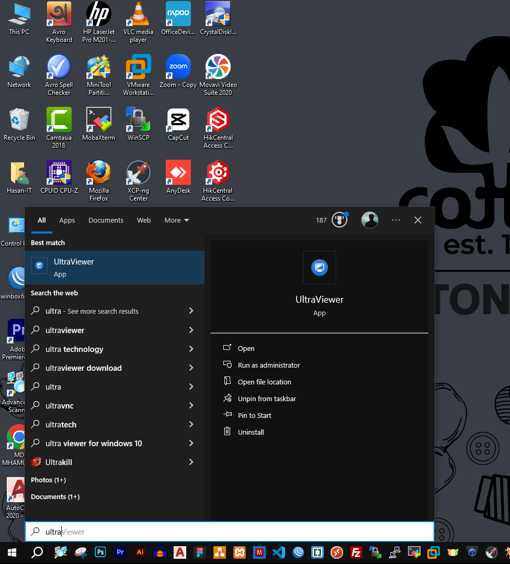Open the rewards trophy badge icon

coord(339,220)
